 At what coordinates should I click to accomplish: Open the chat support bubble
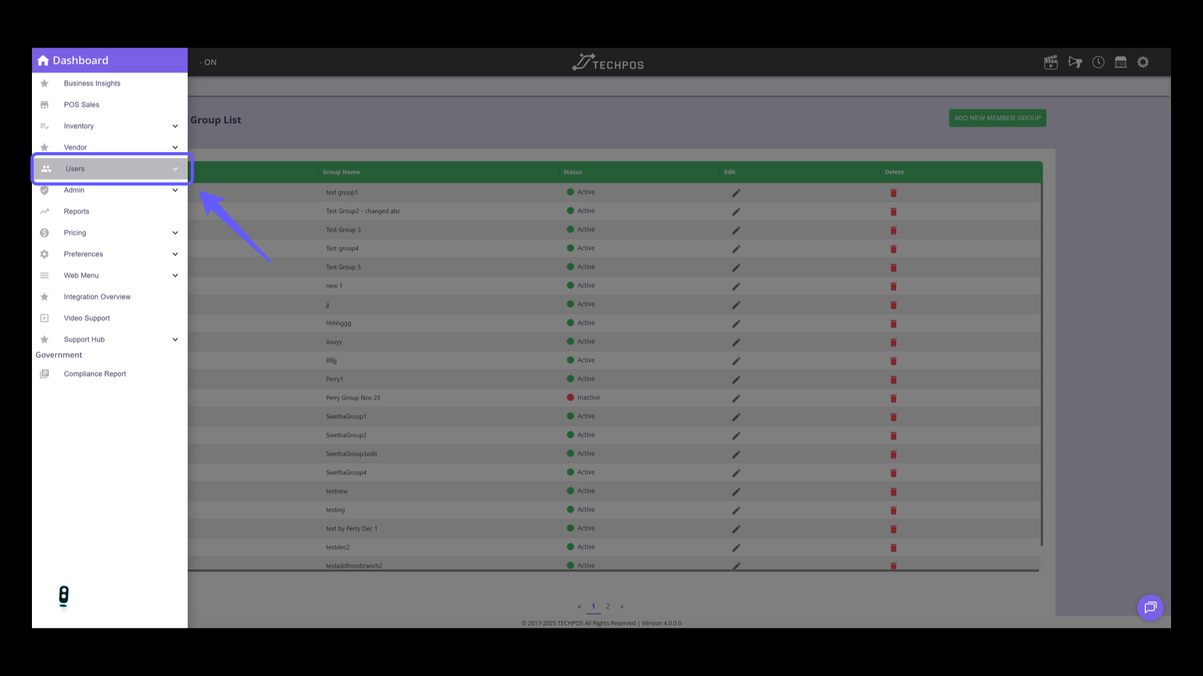coord(1150,607)
